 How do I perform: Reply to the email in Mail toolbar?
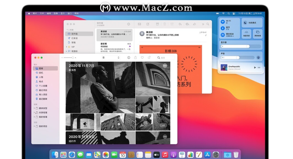(x=180, y=24)
